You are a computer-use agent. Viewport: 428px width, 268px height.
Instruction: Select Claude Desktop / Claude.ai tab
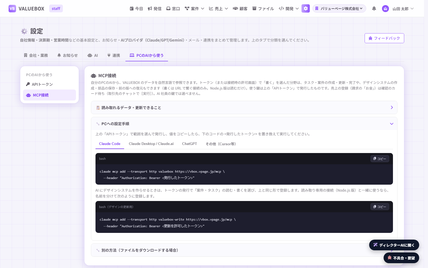(151, 144)
